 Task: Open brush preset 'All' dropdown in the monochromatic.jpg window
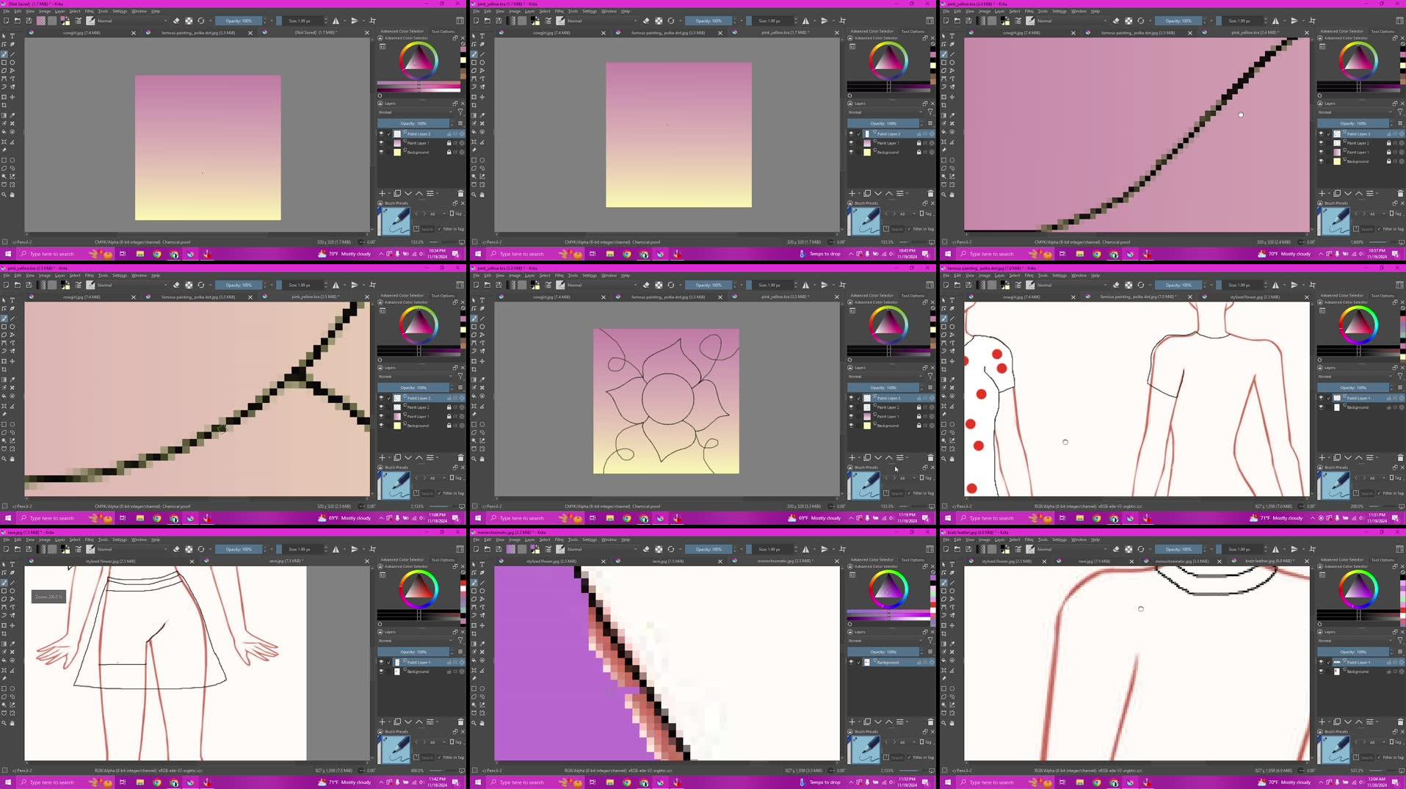907,742
